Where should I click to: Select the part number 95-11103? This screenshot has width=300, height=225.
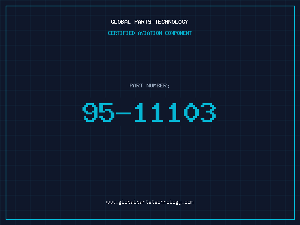(149, 112)
